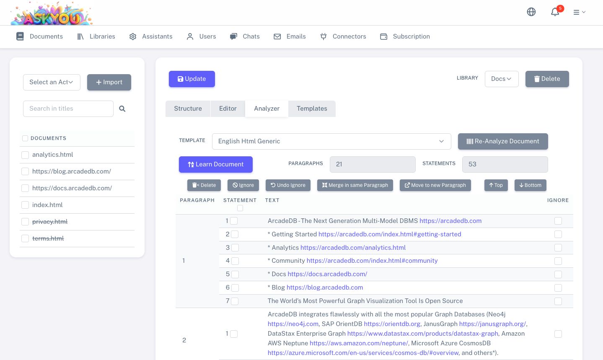Go to Documents menu
Image resolution: width=603 pixels, height=360 pixels.
tap(46, 36)
